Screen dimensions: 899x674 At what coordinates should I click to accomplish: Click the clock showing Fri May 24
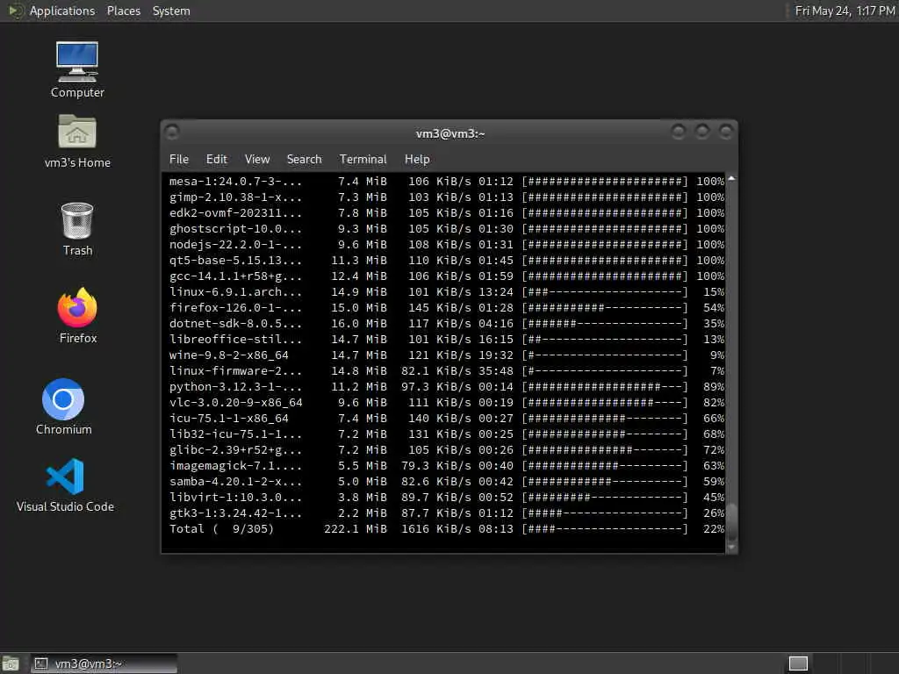(845, 11)
